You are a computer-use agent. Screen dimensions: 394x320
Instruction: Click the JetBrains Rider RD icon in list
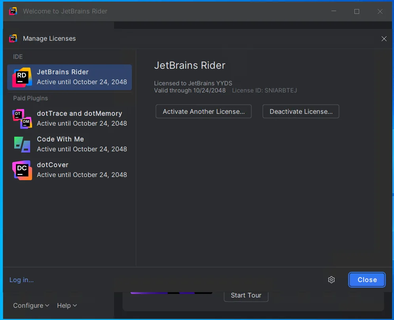coord(22,77)
